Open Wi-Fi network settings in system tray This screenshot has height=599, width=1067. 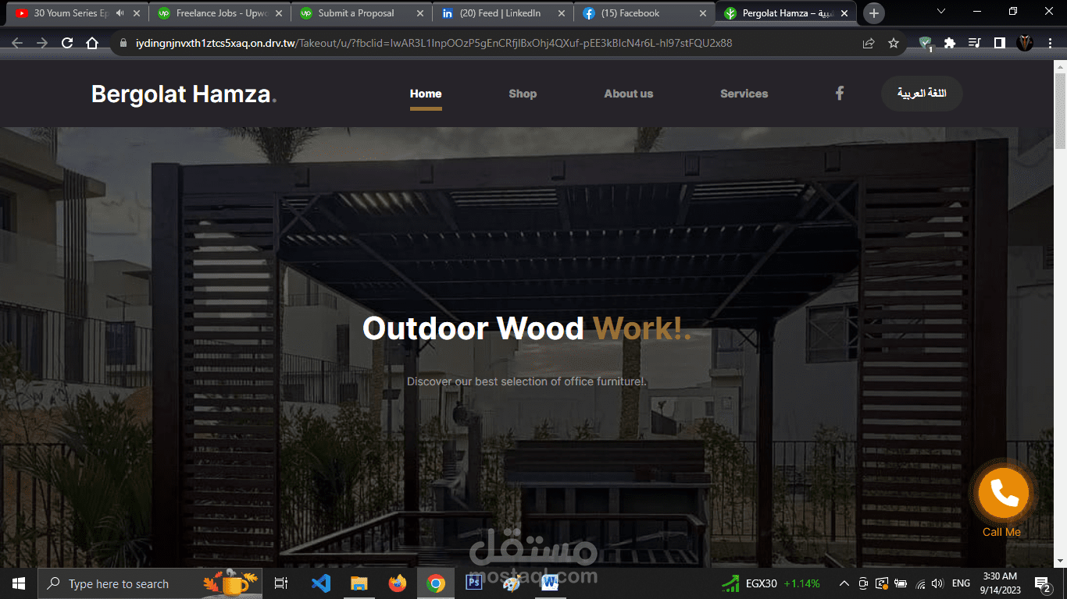920,583
